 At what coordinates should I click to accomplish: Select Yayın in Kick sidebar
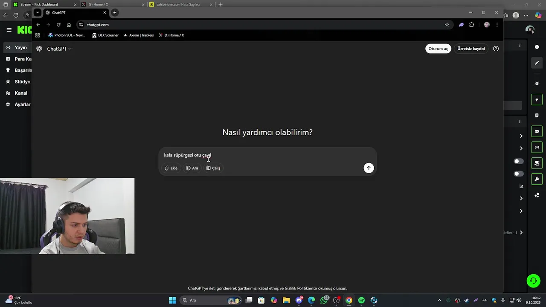(x=17, y=48)
